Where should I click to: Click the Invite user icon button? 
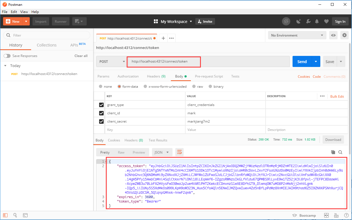(205, 21)
